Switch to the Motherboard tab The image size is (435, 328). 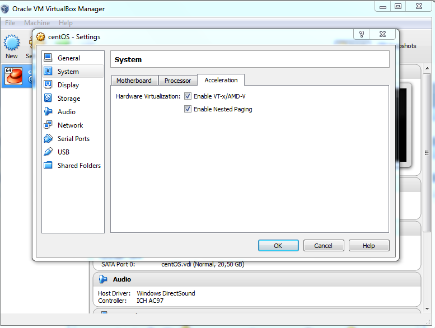[x=134, y=81]
